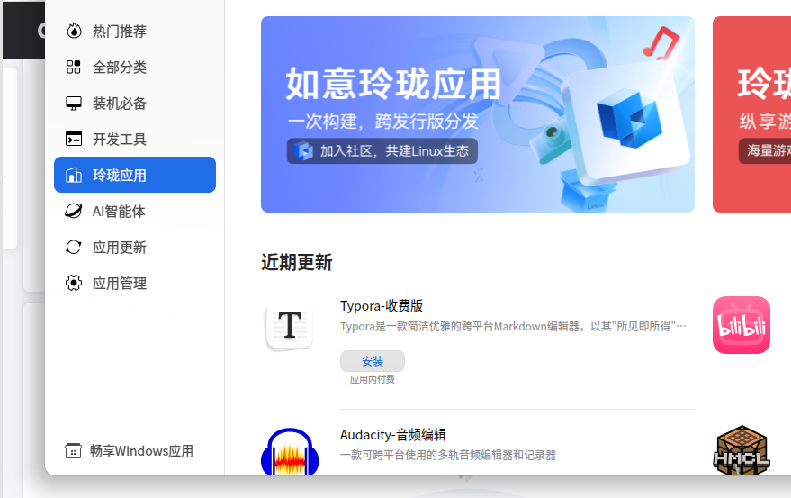
Task: Click the flame icon beside 热门推荐
Action: [x=74, y=31]
